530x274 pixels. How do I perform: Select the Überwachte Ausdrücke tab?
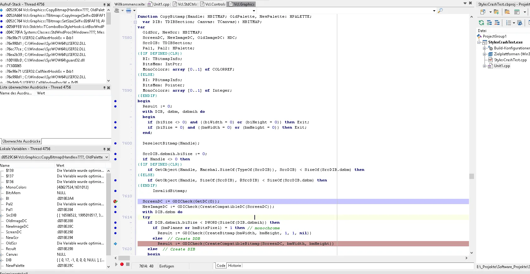21,141
